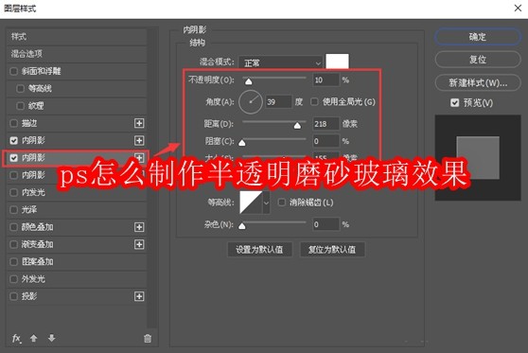Viewport: 528px width, 353px height.
Task: Click the 角度 value field showing 39
Action: point(278,101)
